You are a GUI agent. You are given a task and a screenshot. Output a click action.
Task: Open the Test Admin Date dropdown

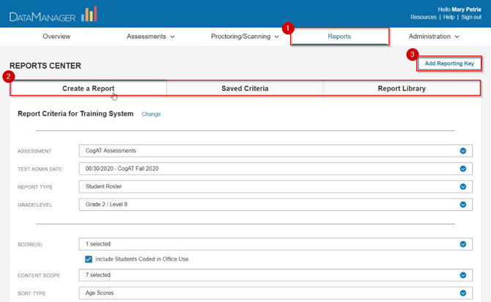276,169
